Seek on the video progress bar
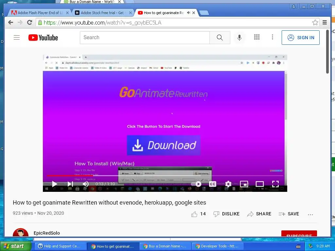The height and width of the screenshot is (251, 335). pyautogui.click(x=165, y=176)
